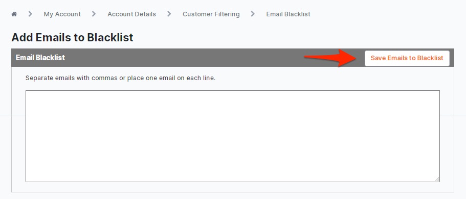Grab the text area resize handle corner

pos(437,179)
